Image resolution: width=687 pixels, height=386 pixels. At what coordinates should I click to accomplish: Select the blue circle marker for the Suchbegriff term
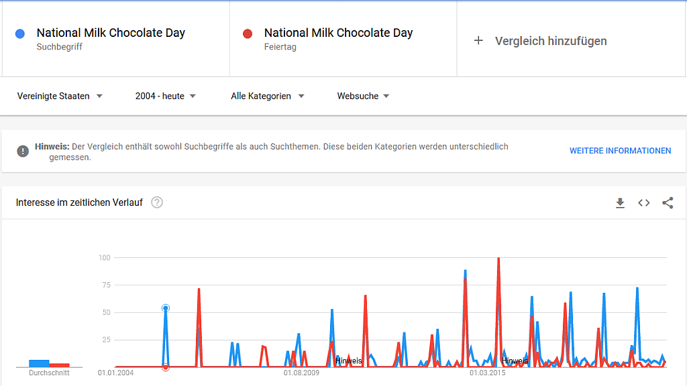click(19, 33)
